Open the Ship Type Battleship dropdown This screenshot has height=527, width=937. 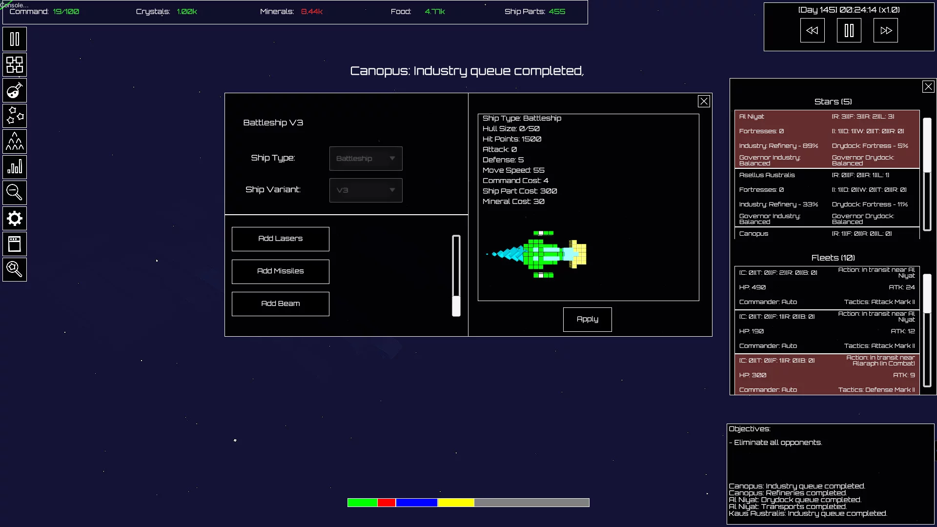366,159
